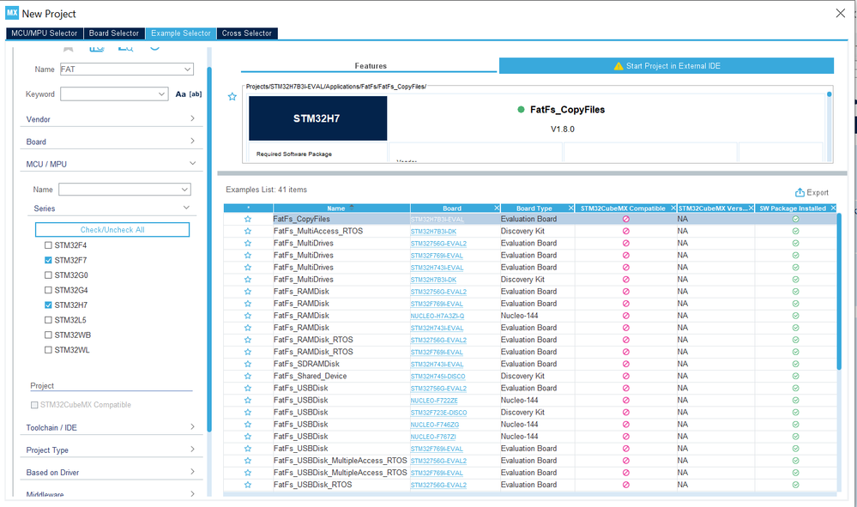Enable the STM32G4 series checkbox
The width and height of the screenshot is (857, 507).
tap(48, 290)
